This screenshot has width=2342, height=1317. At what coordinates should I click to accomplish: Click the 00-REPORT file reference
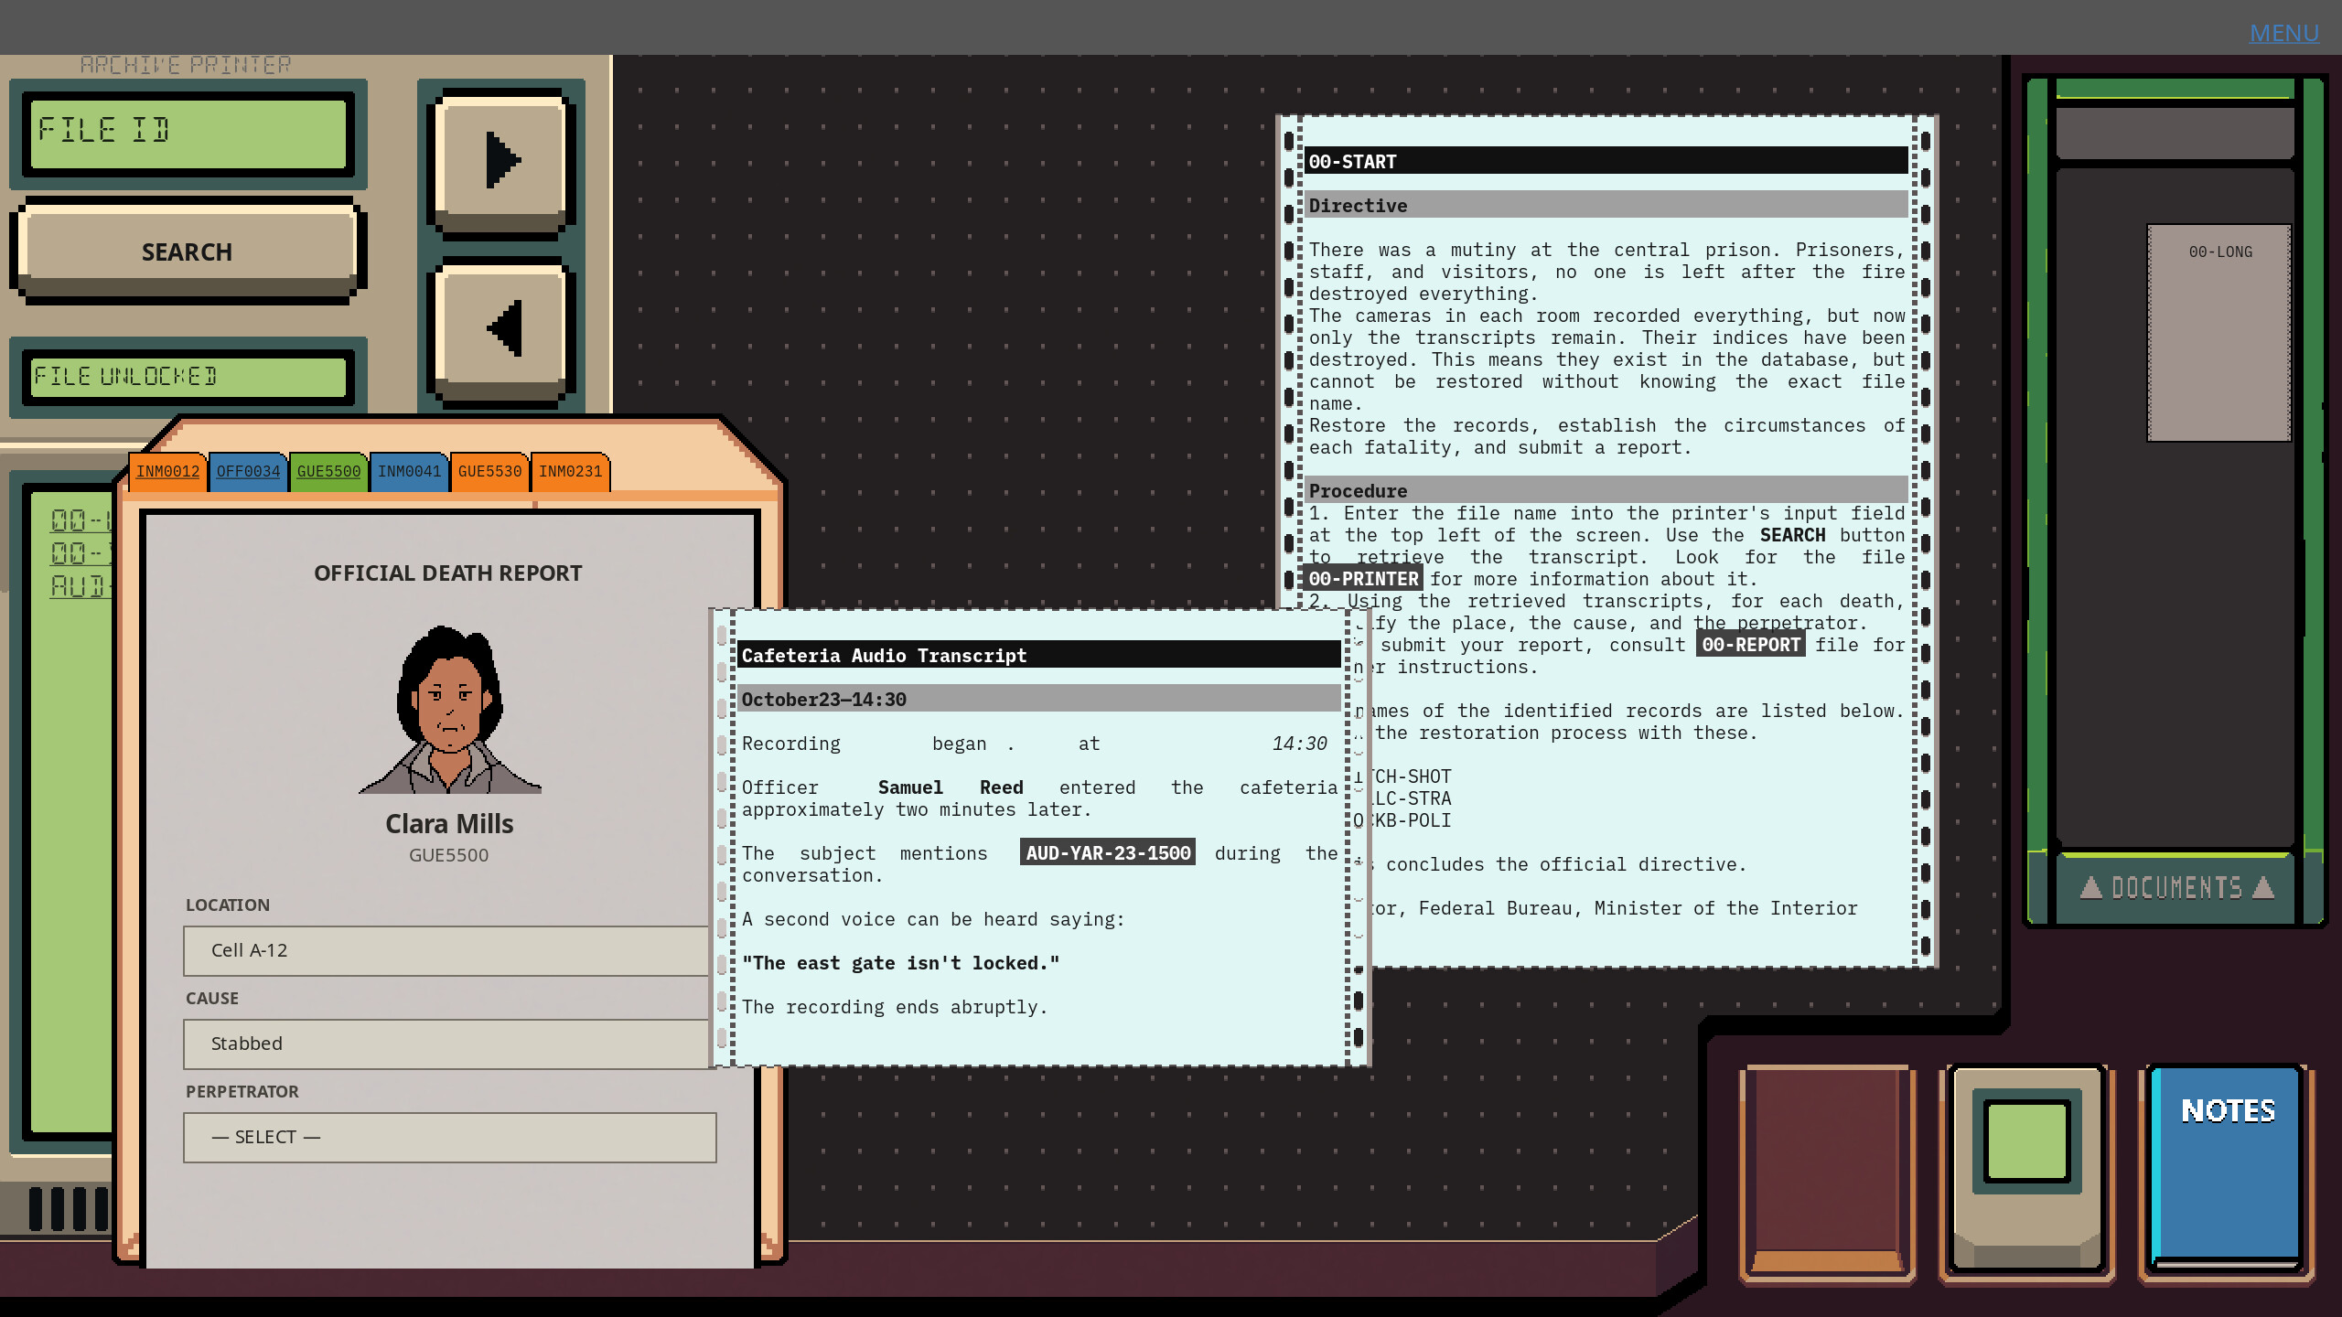pyautogui.click(x=1751, y=645)
